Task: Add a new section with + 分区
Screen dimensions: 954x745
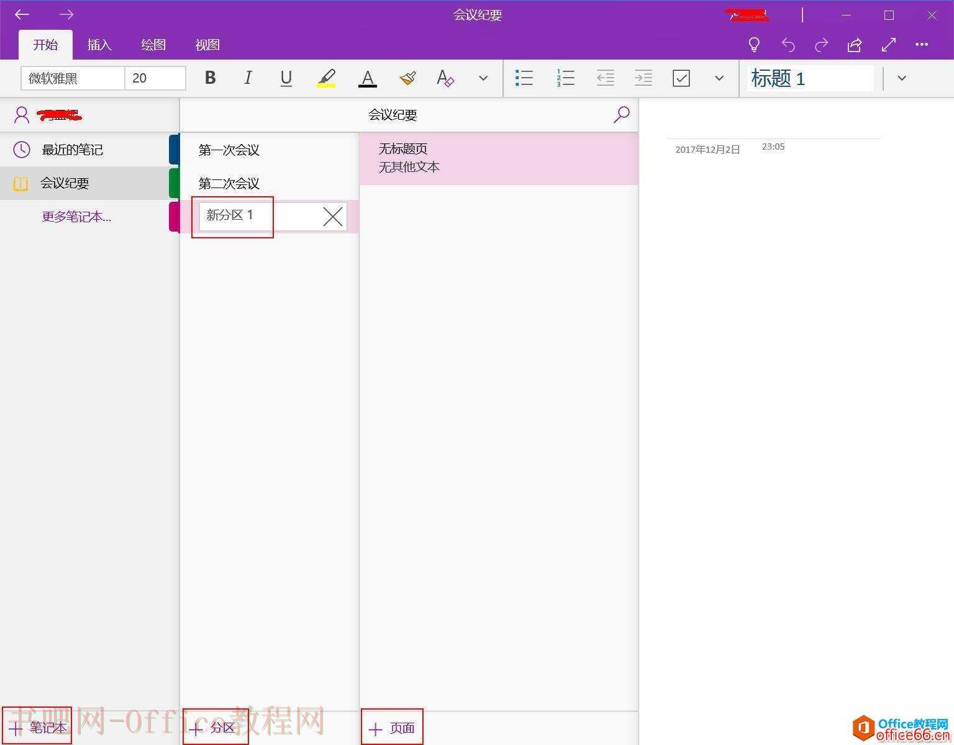Action: tap(216, 728)
